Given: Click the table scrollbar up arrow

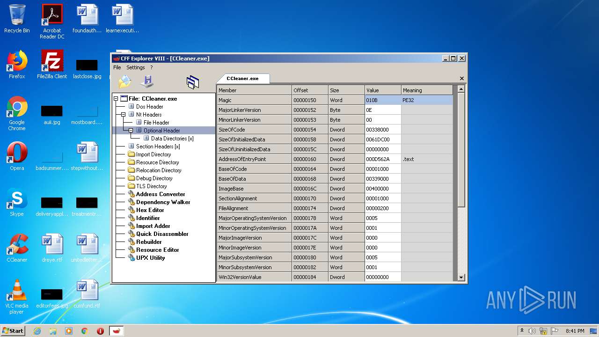Looking at the screenshot, I should [461, 89].
